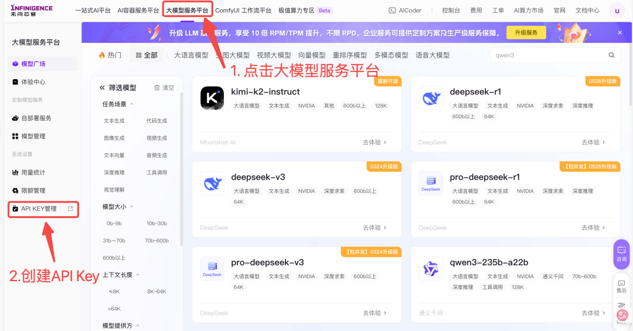Click the pro-deepseek-v3 logo
The height and width of the screenshot is (331, 633).
[212, 268]
